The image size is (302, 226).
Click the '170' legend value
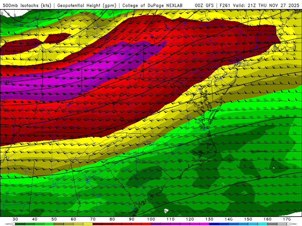(x=287, y=219)
